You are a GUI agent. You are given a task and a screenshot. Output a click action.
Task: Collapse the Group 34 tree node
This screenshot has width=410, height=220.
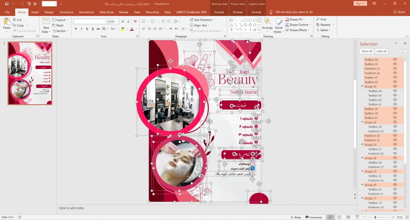(362, 122)
